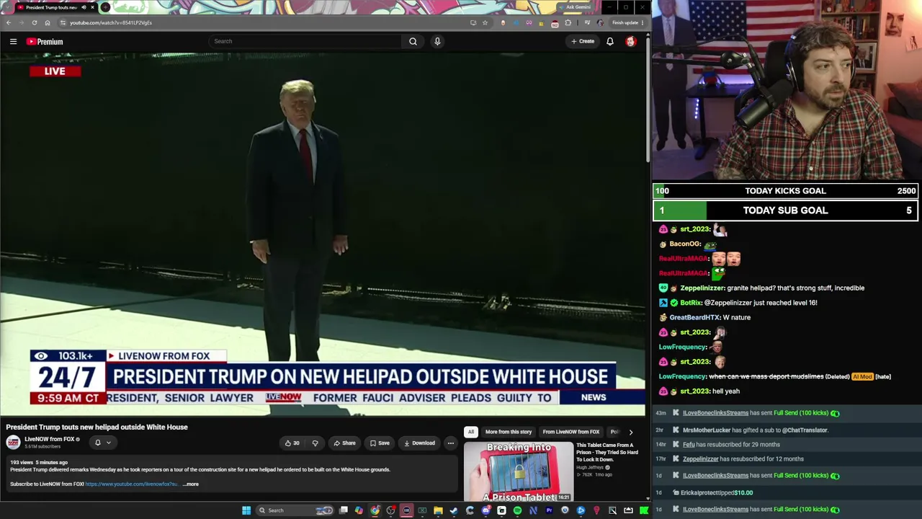Viewport: 922px width, 519px height.
Task: Open the subscription notification bell dropdown
Action: [102, 443]
